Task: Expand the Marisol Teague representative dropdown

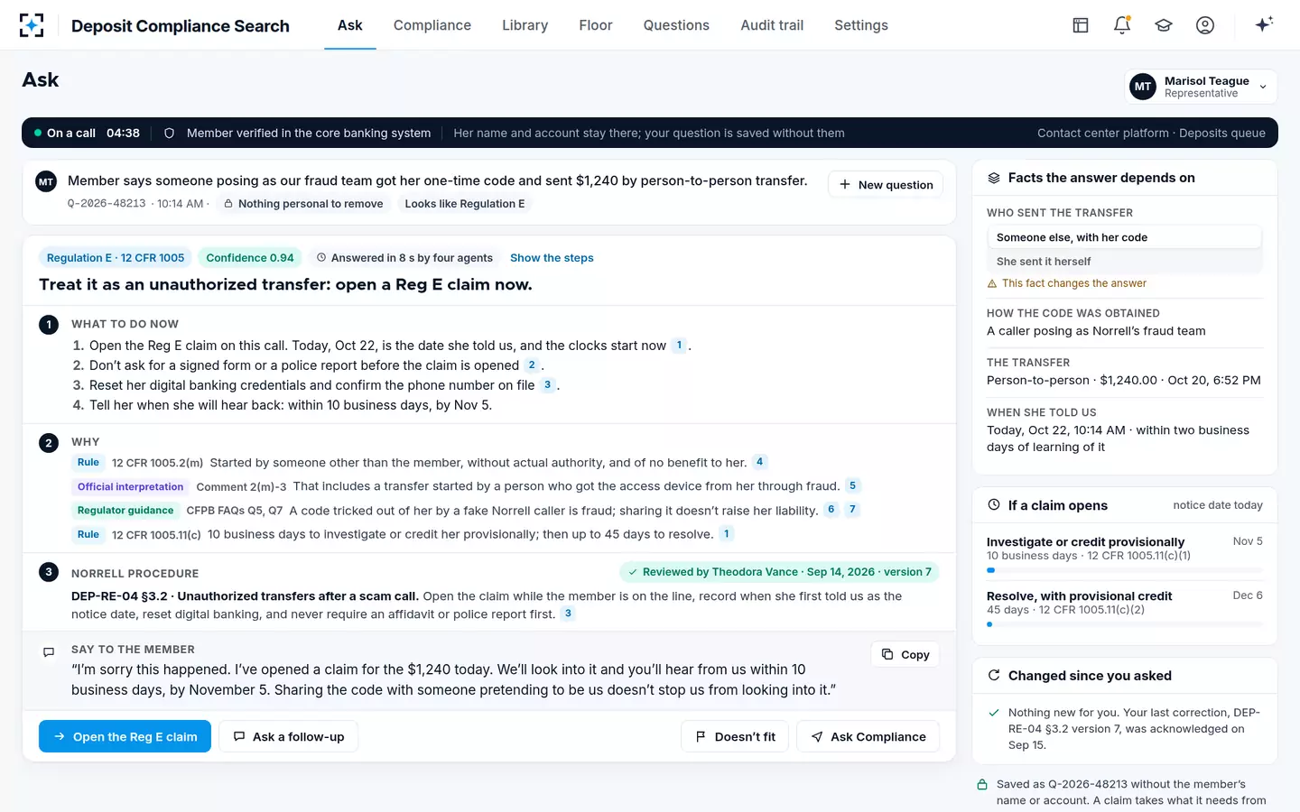Action: click(x=1201, y=87)
